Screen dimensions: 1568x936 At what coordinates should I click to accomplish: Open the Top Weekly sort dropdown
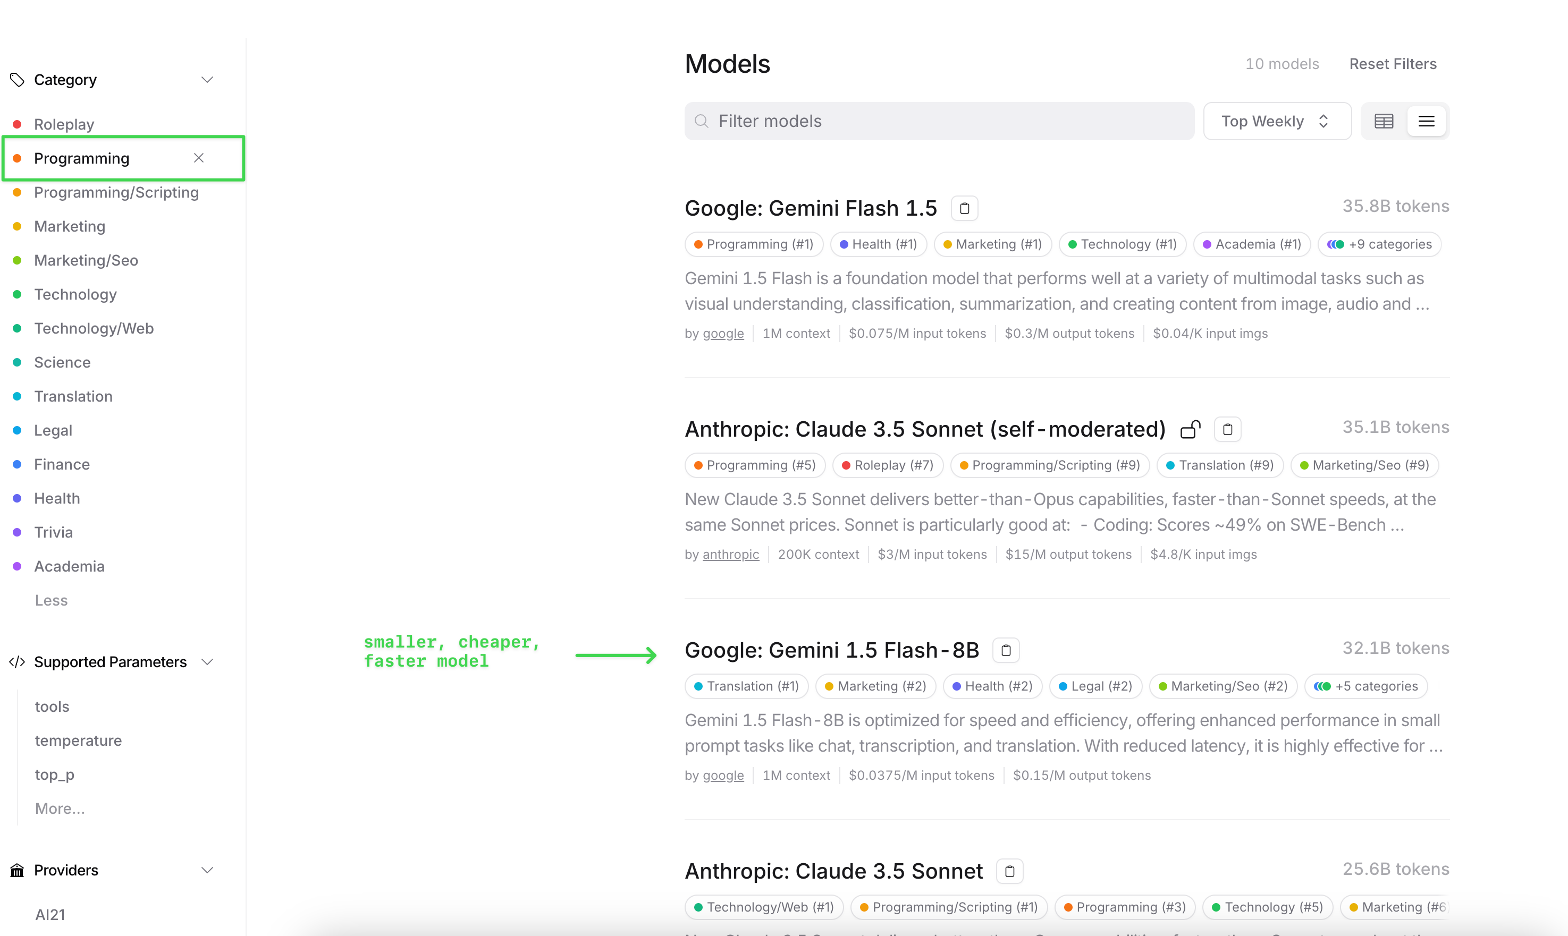[x=1277, y=121]
